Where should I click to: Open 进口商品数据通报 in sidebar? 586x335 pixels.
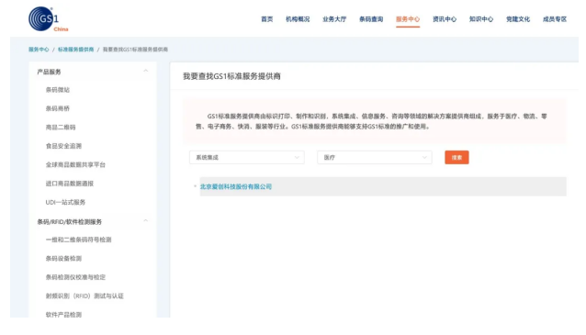[70, 184]
